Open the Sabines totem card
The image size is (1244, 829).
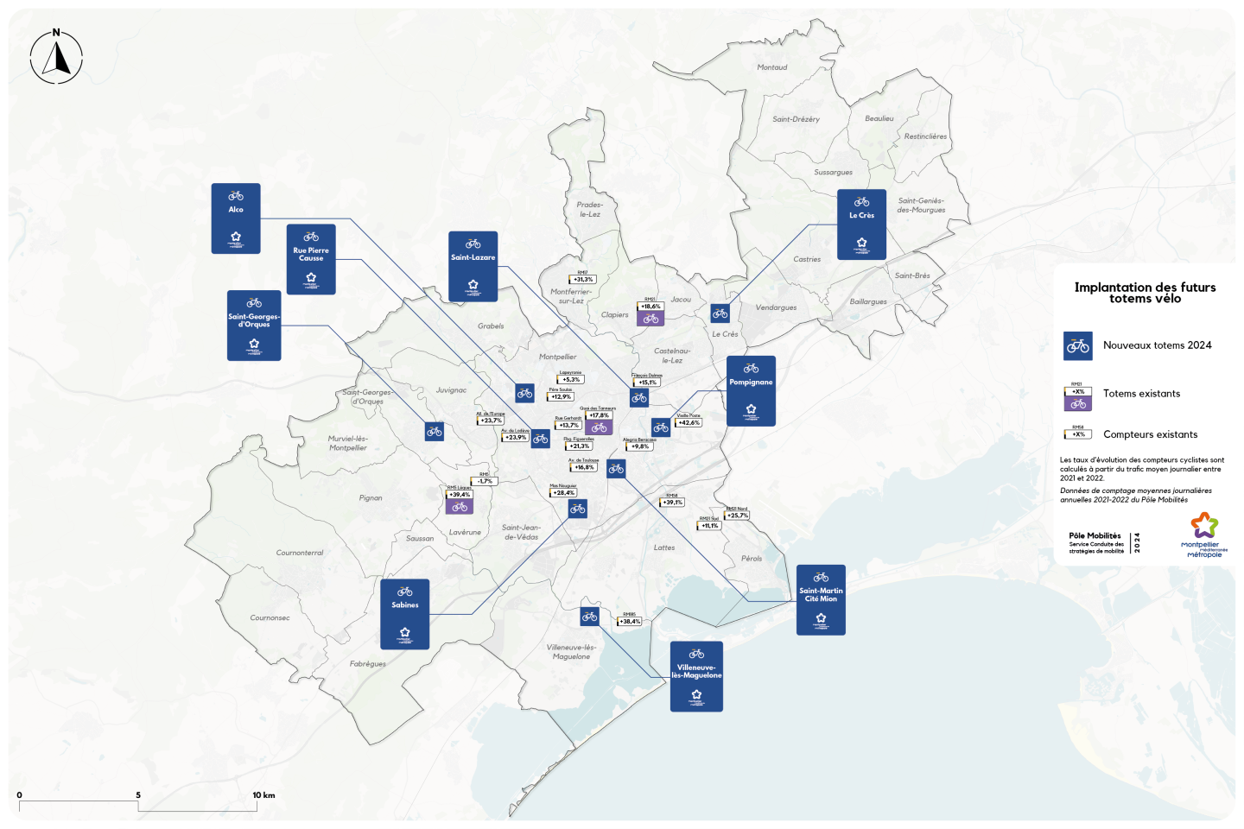pyautogui.click(x=405, y=614)
